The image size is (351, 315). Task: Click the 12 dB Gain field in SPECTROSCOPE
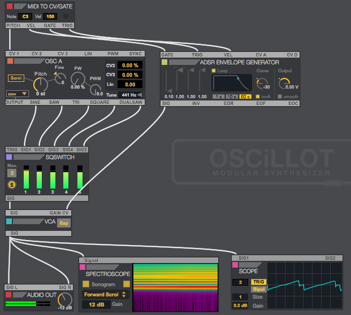click(96, 304)
